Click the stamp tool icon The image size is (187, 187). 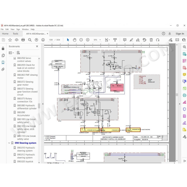[x=145, y=40]
